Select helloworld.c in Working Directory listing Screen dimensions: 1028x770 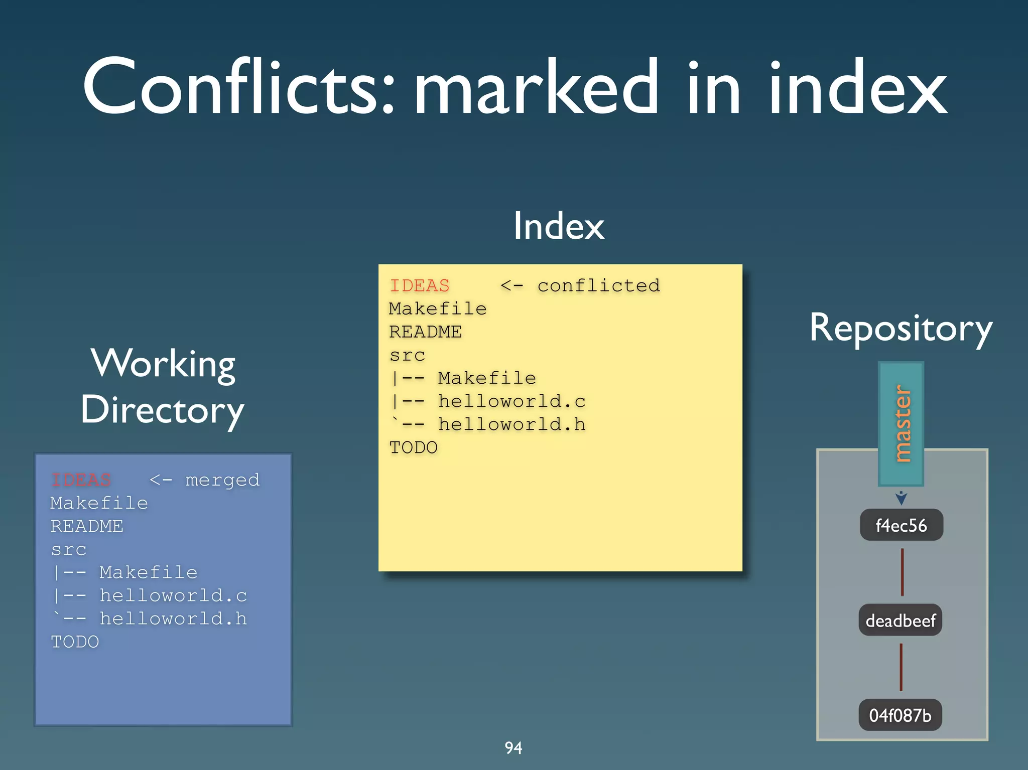pos(173,595)
